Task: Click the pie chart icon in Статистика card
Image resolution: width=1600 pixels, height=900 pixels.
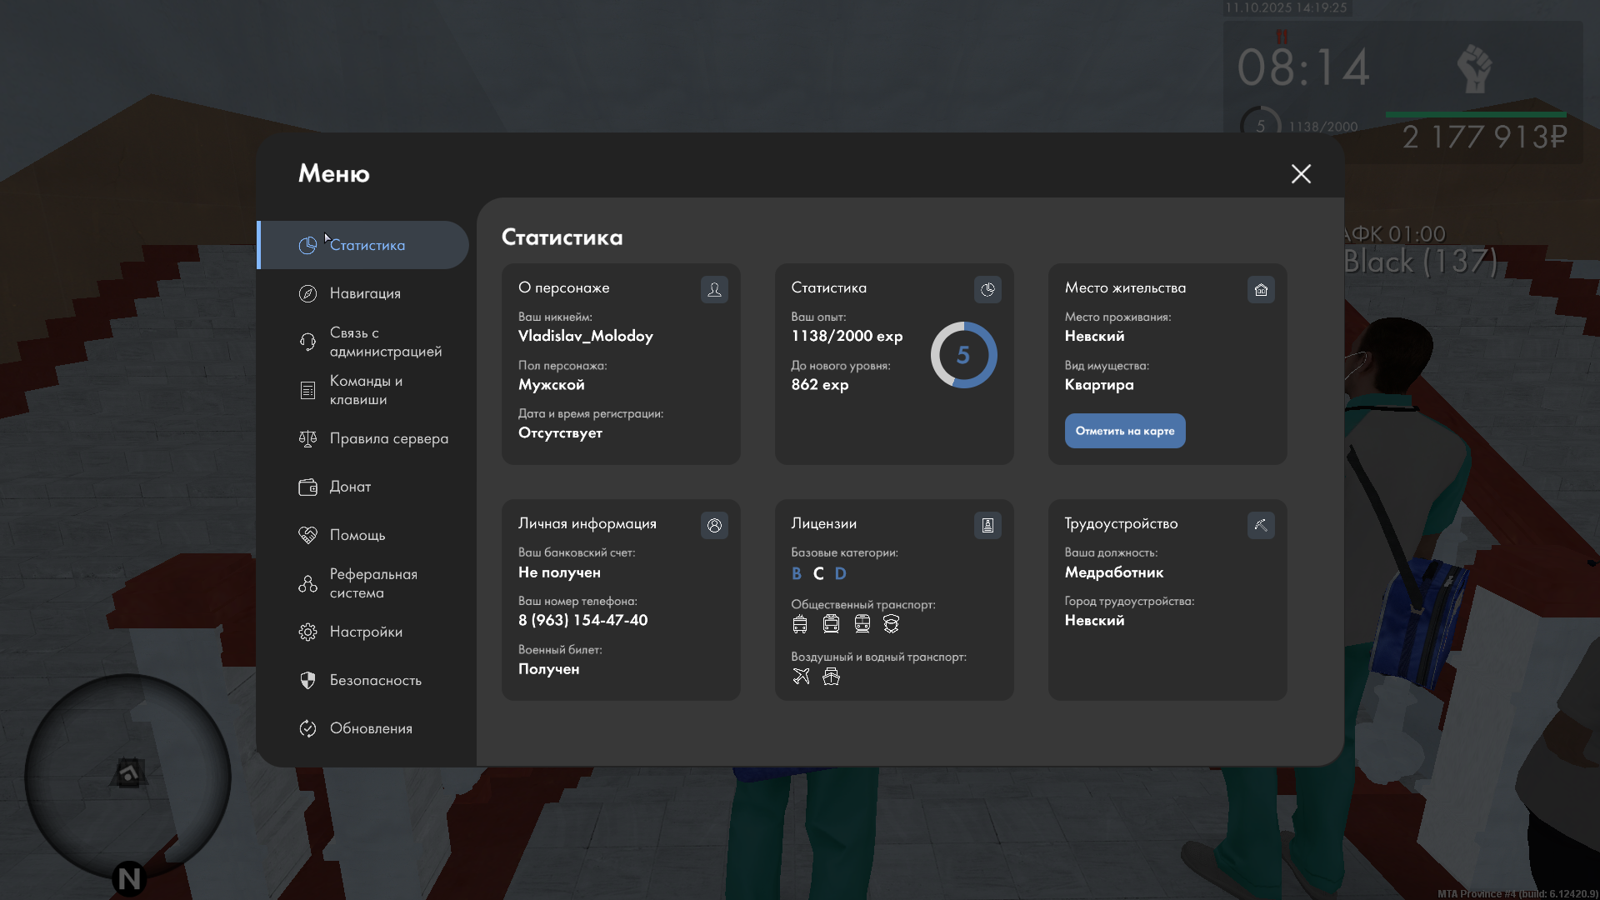Action: click(987, 289)
